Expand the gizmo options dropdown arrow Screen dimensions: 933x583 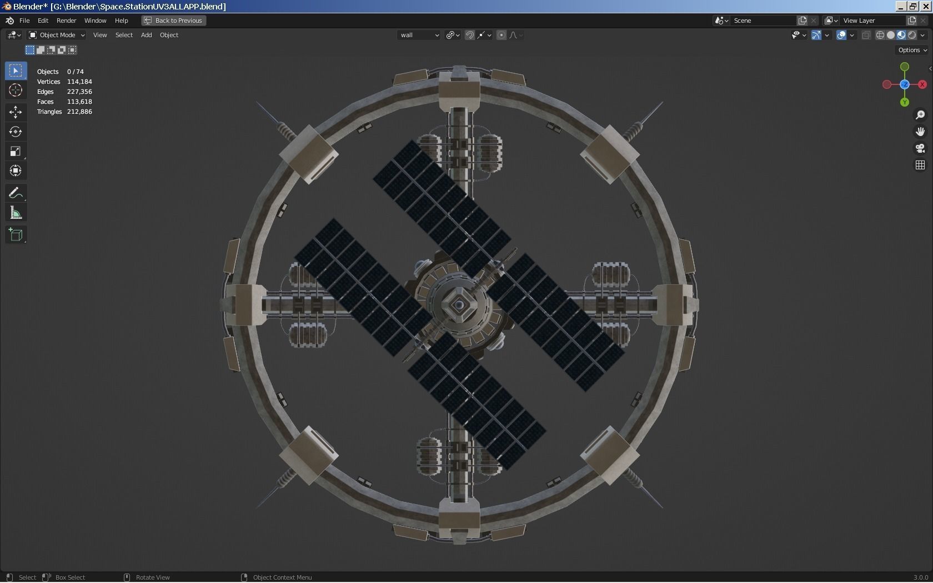click(827, 35)
